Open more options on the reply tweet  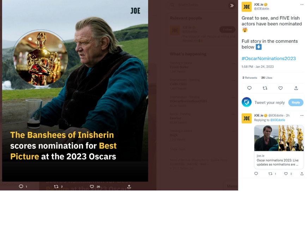[x=302, y=115]
